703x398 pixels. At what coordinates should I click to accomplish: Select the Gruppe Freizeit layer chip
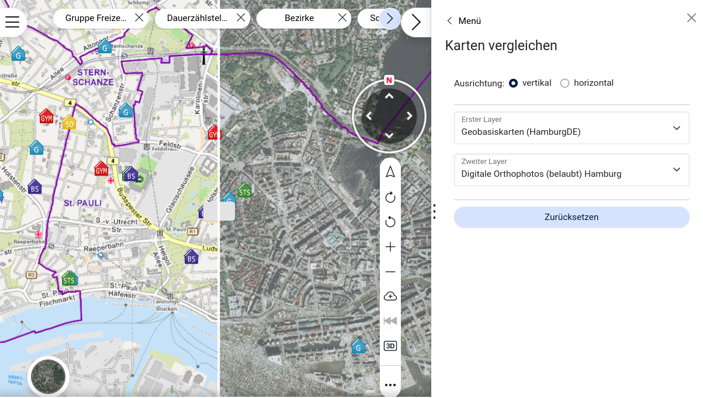[96, 18]
